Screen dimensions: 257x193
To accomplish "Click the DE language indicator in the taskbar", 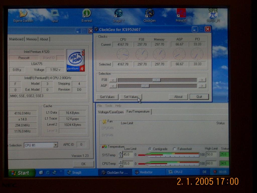I will pos(204,172).
